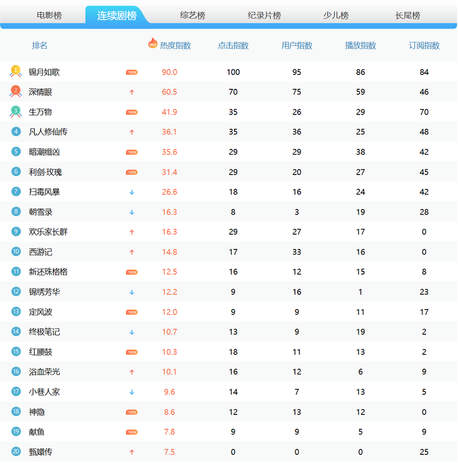Screen dimensions: 458x463
Task: Click the 排名 column header
Action: tap(40, 45)
